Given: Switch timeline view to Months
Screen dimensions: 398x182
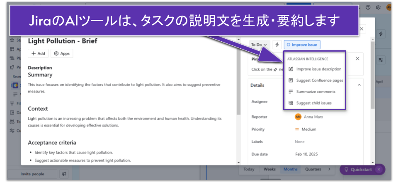Looking at the screenshot, I should point(290,169).
